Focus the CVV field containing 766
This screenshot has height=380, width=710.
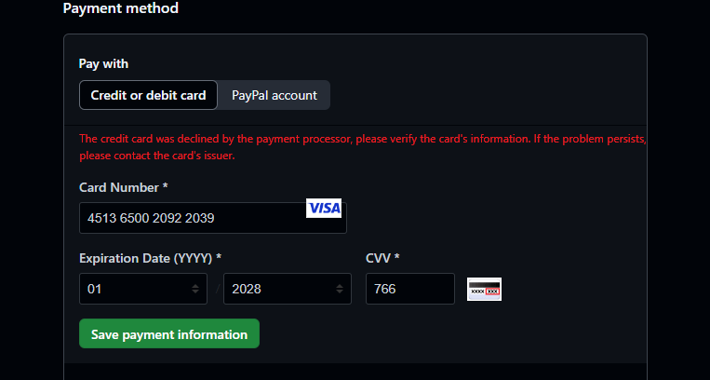click(x=410, y=289)
